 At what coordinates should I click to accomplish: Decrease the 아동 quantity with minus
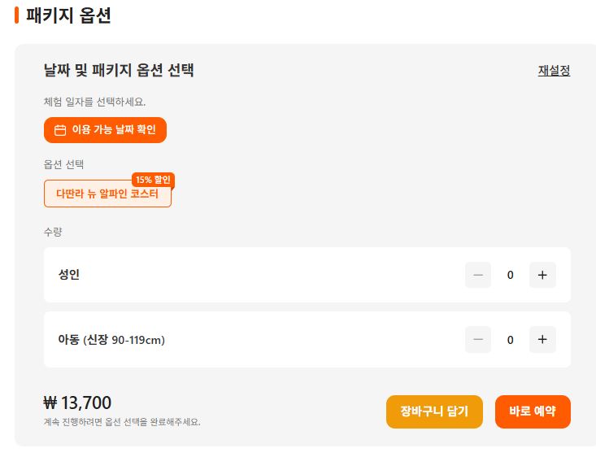(x=478, y=339)
